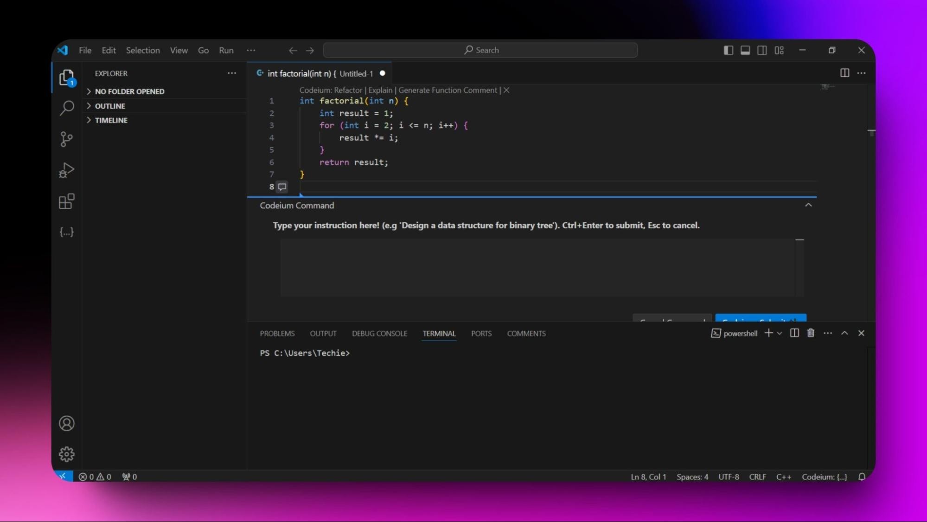Maximize the panel size with chevron
The image size is (927, 522).
pyautogui.click(x=844, y=333)
